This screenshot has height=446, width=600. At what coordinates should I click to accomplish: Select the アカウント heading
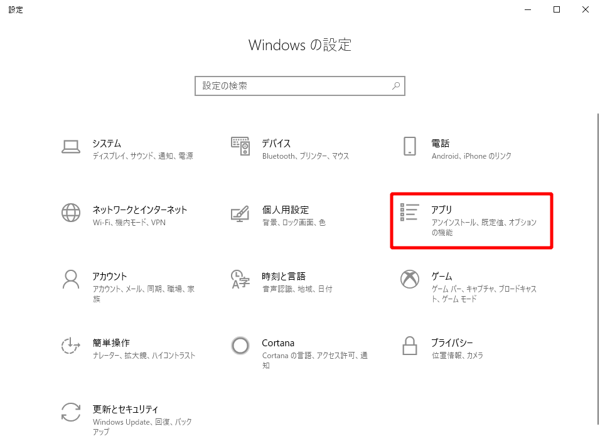tap(109, 277)
